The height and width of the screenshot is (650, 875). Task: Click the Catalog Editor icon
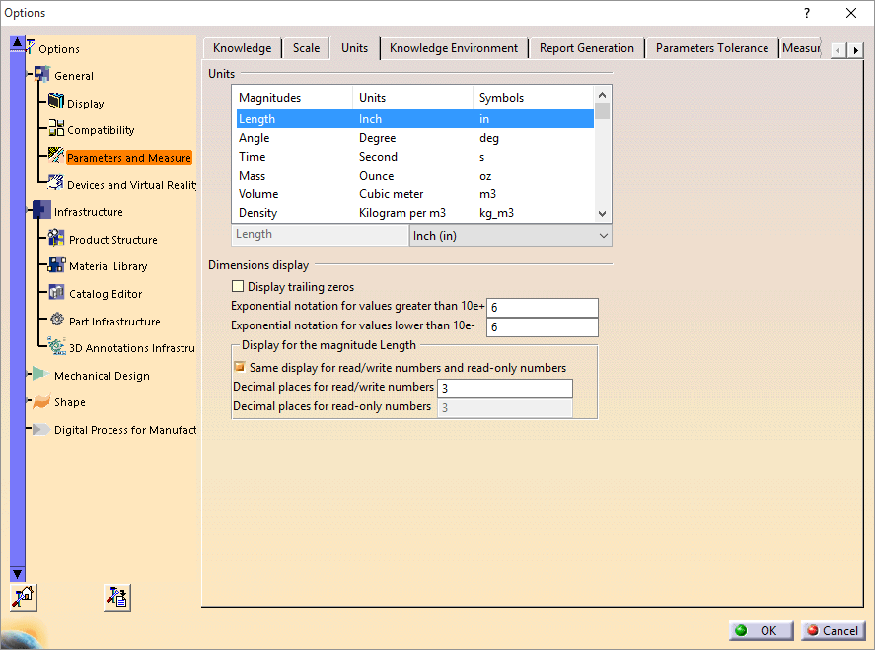54,293
